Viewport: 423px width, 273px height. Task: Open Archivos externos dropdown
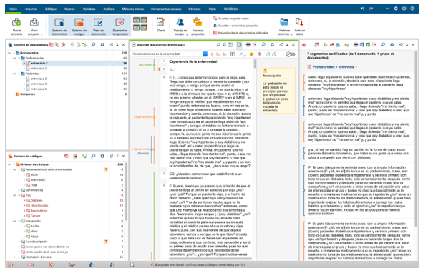[x=284, y=26]
